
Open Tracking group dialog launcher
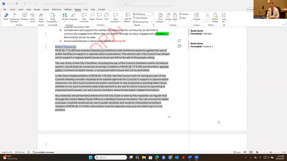[153, 25]
